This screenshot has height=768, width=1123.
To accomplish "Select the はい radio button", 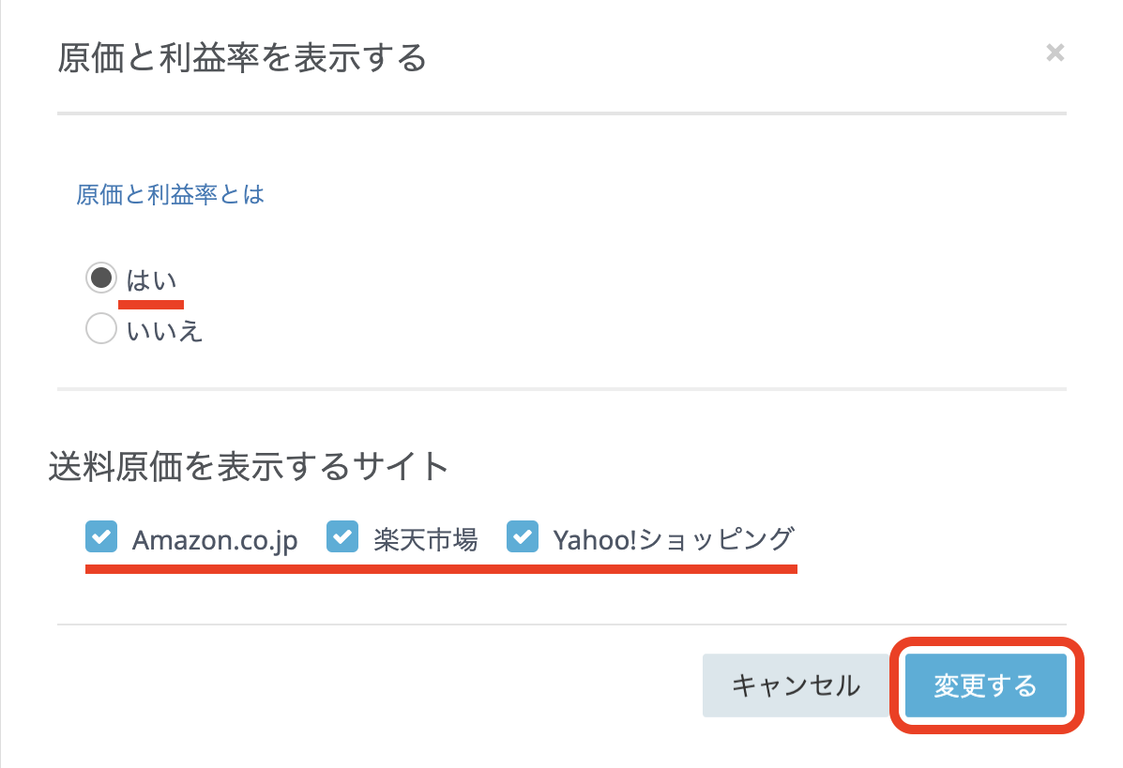I will click(100, 278).
